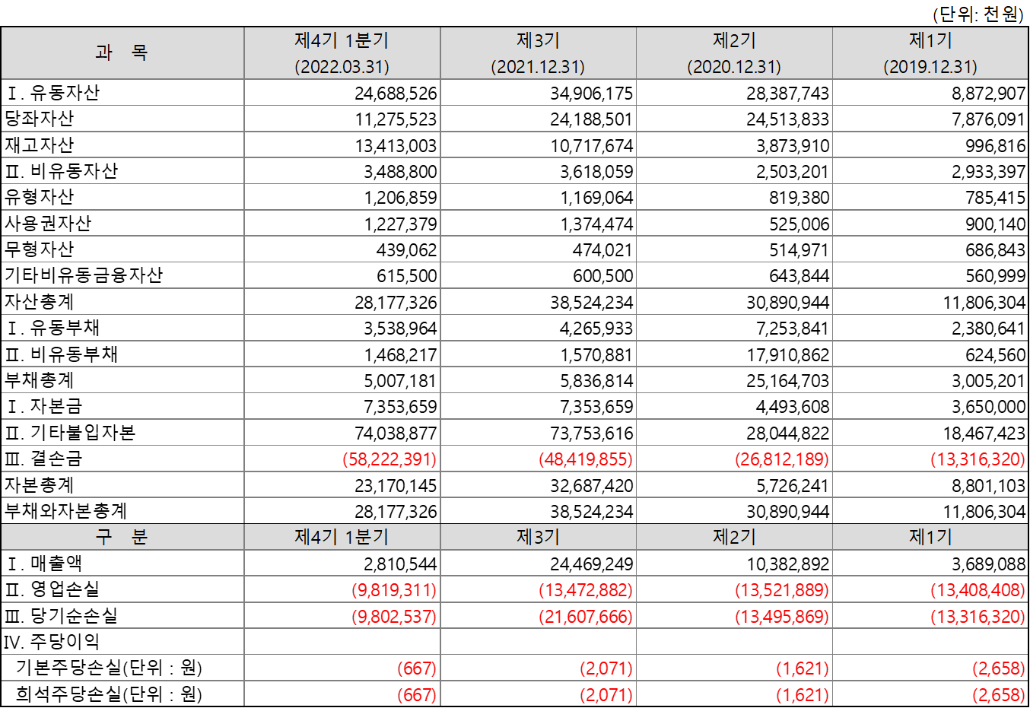
Task: Click value 4,493,608 in 자본금 row
Action: [x=793, y=407]
